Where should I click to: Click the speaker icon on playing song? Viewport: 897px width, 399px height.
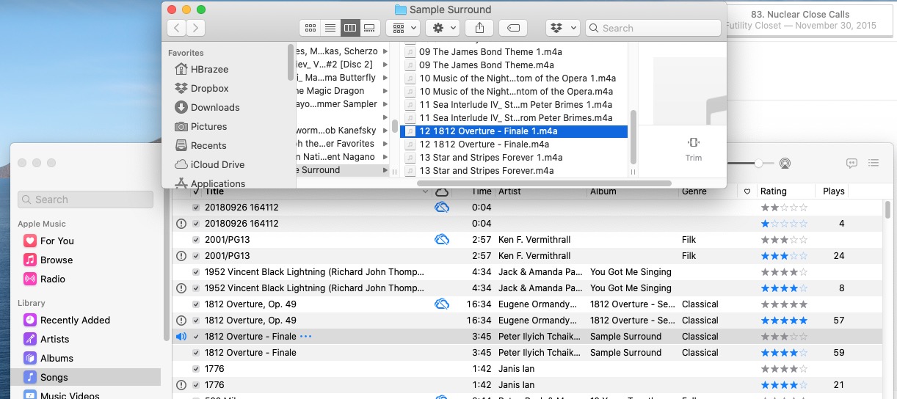tap(181, 337)
